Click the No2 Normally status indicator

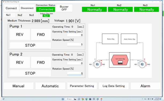120,9
